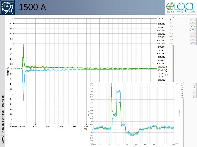Click the main chart Voltage [V] axis label
The height and width of the screenshot is (147, 197).
(8, 71)
